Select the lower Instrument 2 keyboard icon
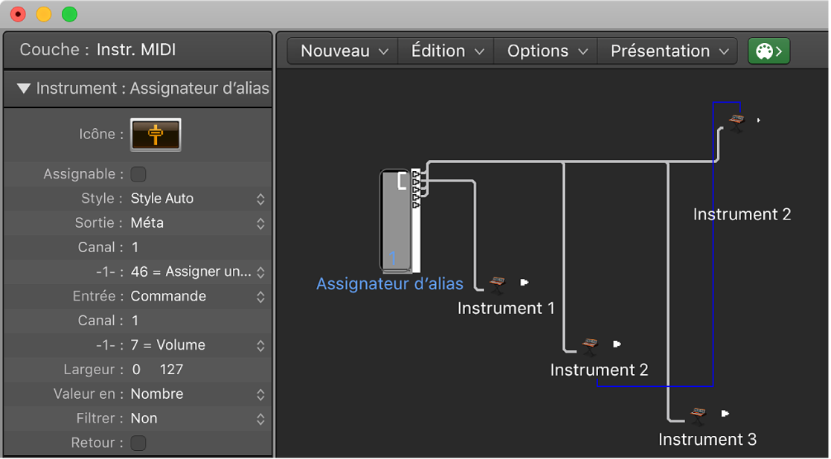Image resolution: width=831 pixels, height=459 pixels. coord(590,344)
